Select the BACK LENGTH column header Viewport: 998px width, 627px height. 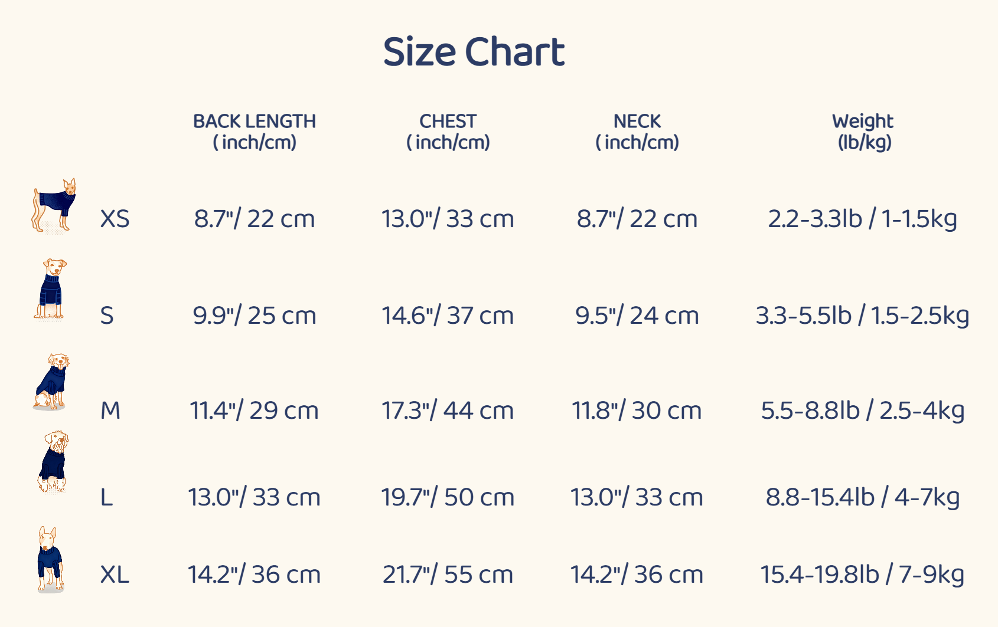255,132
